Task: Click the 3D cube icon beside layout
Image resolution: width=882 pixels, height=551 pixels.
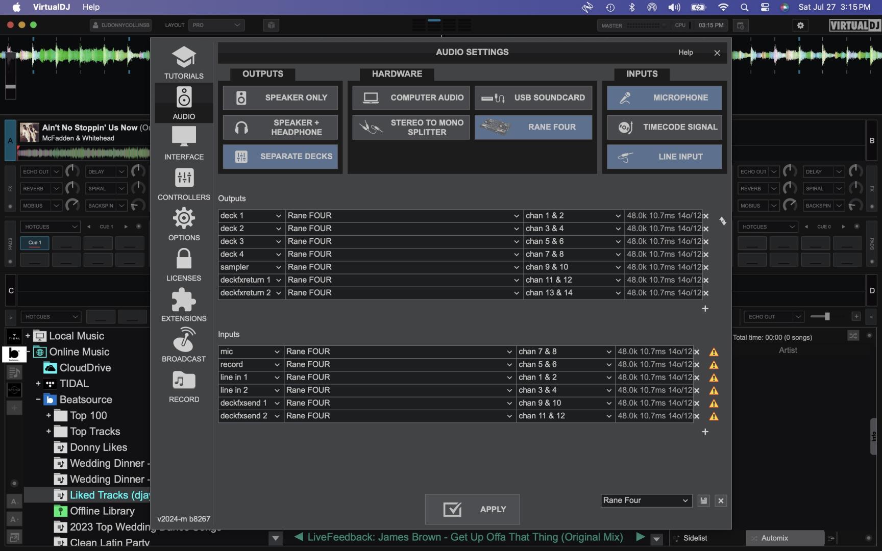Action: pos(271,25)
